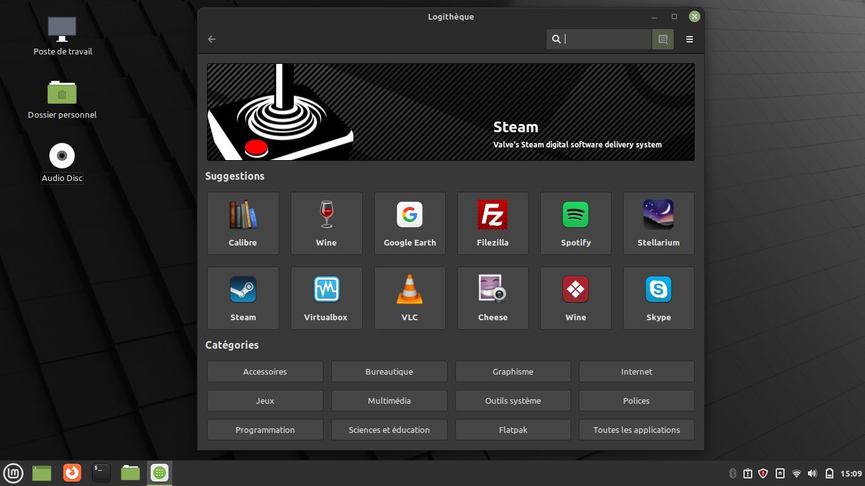
Task: Open the Flatpak category
Action: coord(513,430)
